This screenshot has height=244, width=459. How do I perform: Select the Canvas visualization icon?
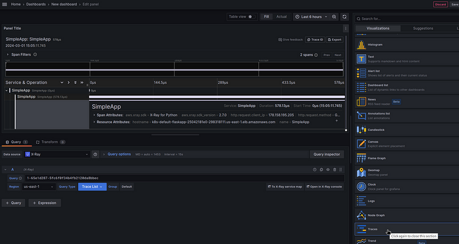click(361, 144)
